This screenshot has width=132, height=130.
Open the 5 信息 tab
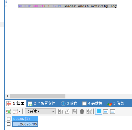[116, 104]
